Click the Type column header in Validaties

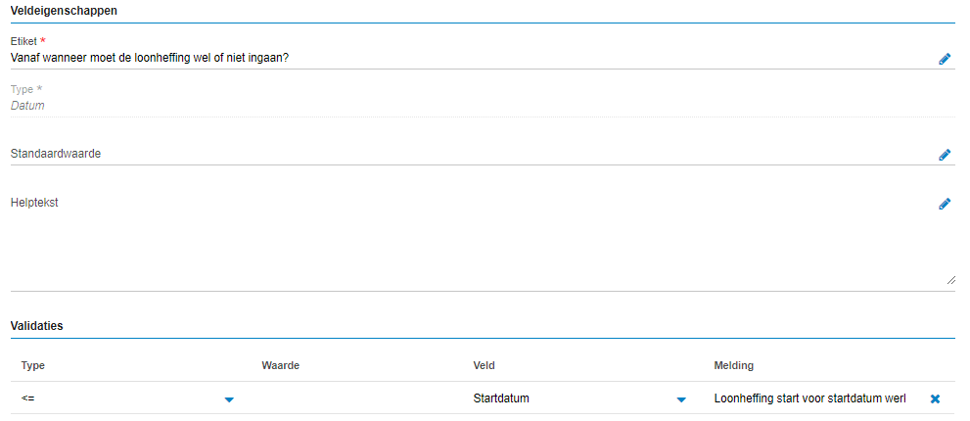point(33,365)
